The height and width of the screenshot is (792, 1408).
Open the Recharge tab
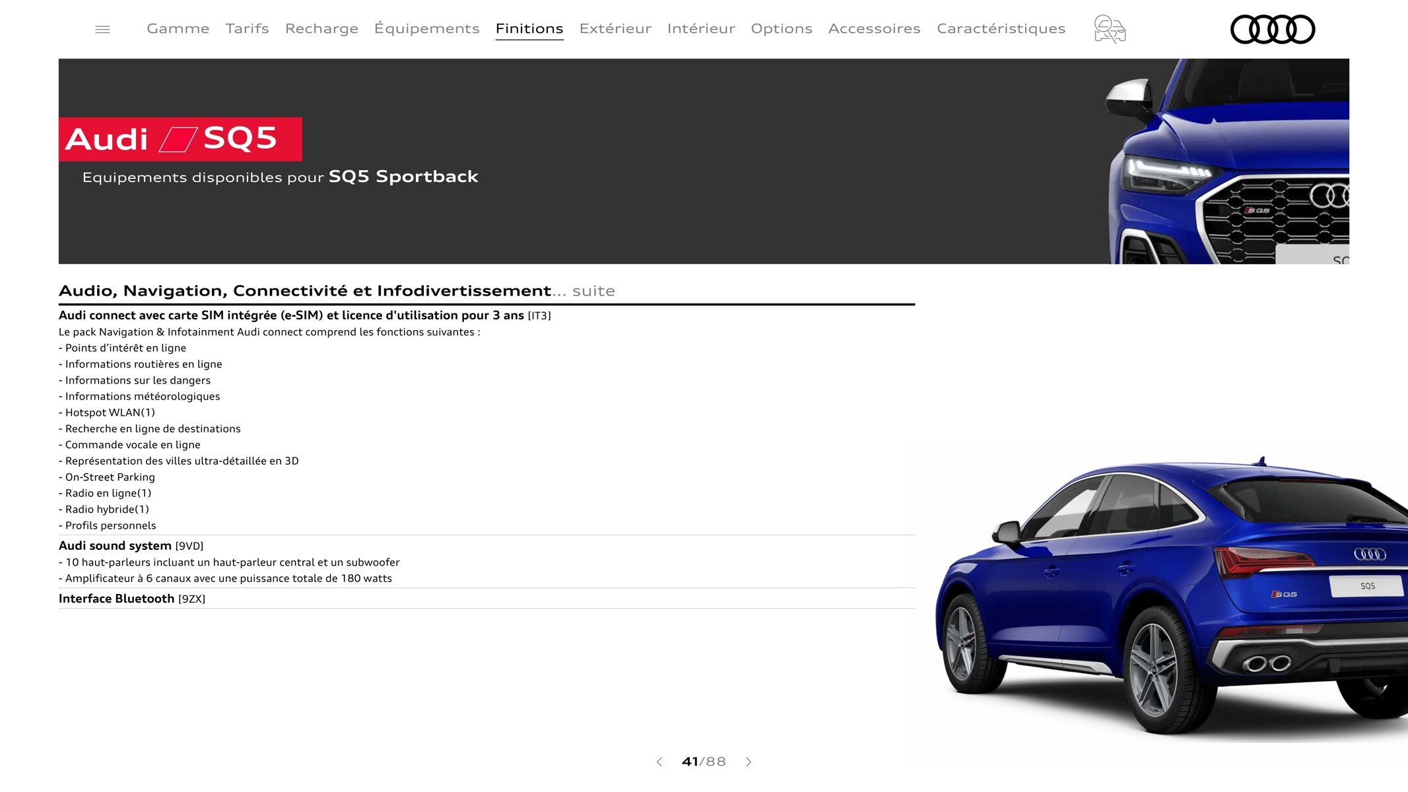tap(321, 28)
